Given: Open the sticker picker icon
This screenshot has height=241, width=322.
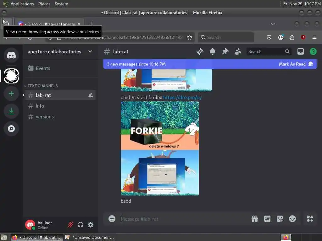Looking at the screenshot, I should click(x=280, y=219).
